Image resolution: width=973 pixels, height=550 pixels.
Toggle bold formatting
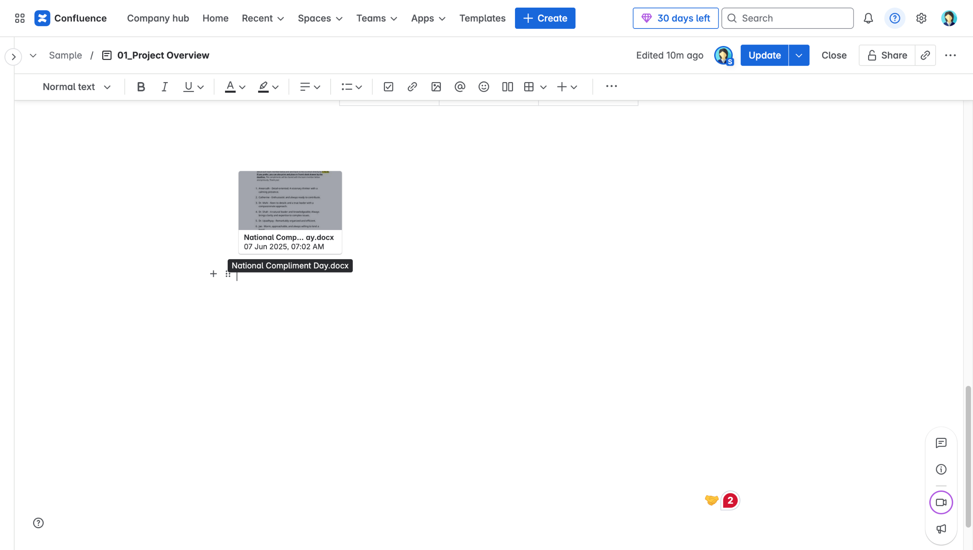141,87
